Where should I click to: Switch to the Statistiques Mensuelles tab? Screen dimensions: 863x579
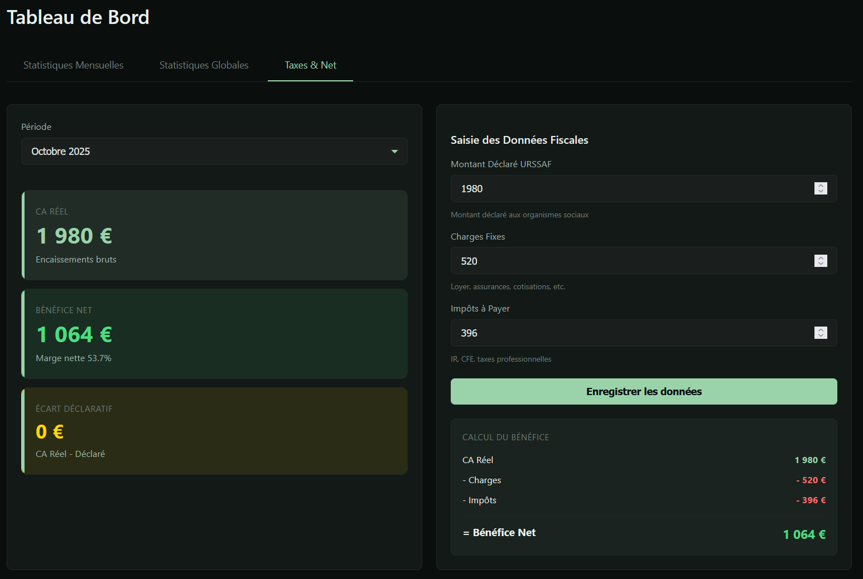click(74, 65)
